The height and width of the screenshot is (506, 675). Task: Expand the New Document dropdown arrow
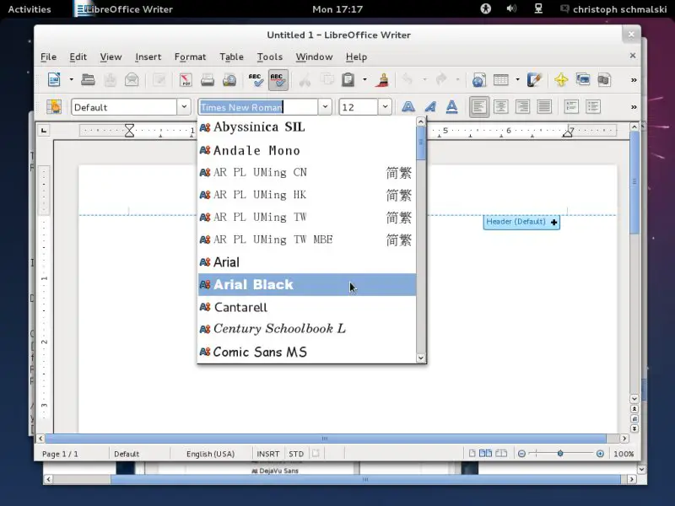[x=71, y=79]
